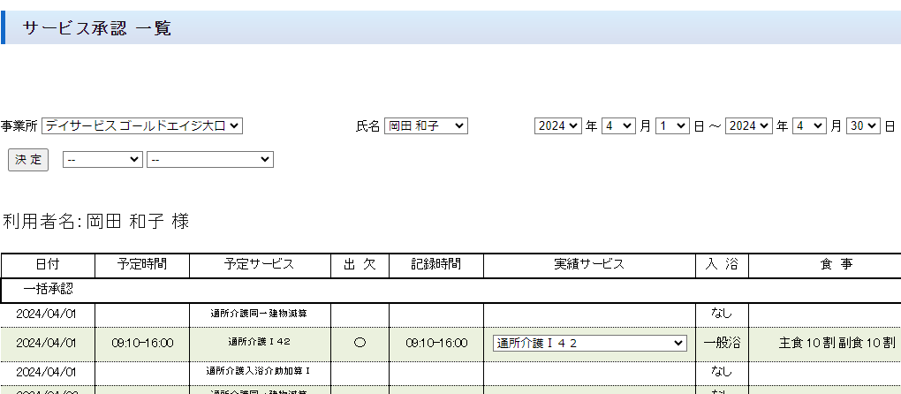This screenshot has height=394, width=901.
Task: Expand the end month dropdown
Action: click(x=808, y=126)
